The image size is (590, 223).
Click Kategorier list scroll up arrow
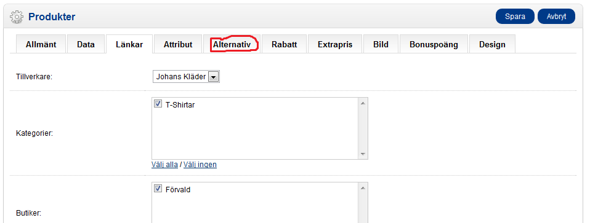363,103
